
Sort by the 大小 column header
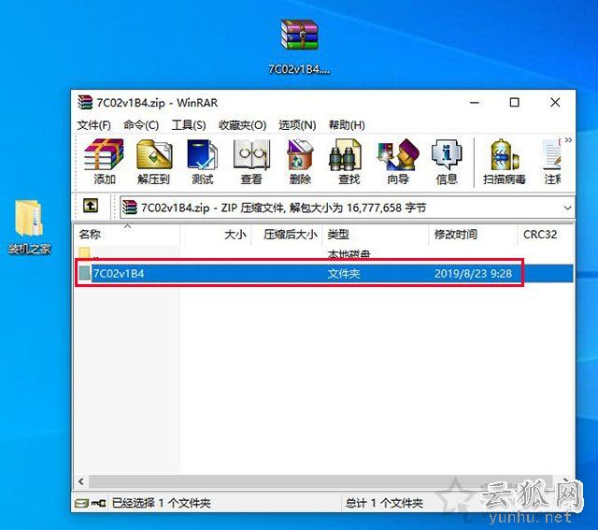216,235
